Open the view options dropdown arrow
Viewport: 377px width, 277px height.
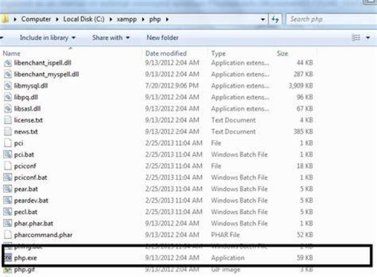click(368, 38)
